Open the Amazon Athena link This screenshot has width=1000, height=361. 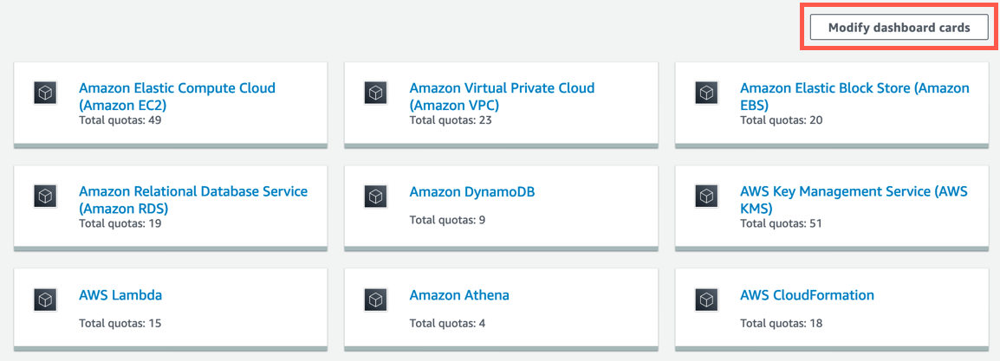459,295
